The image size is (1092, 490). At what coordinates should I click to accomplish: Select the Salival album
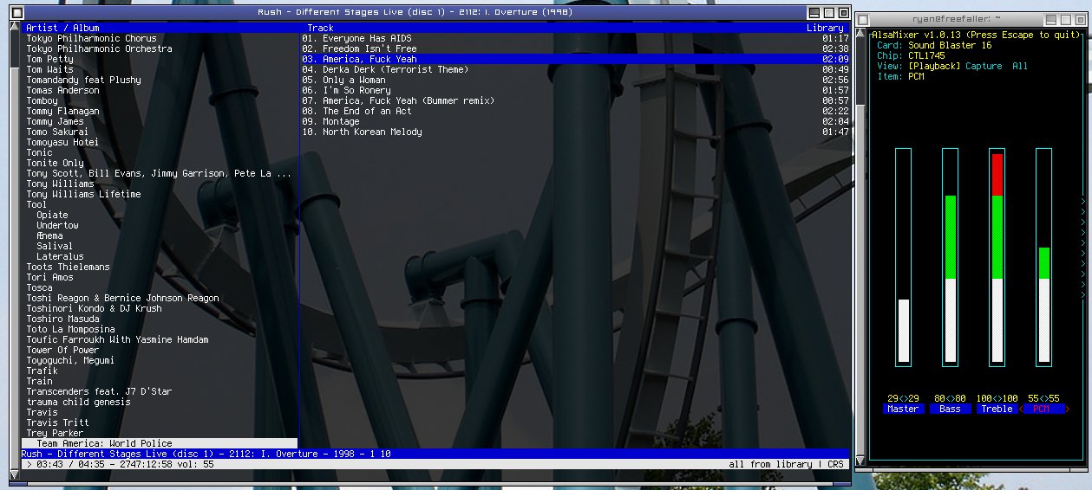[55, 246]
